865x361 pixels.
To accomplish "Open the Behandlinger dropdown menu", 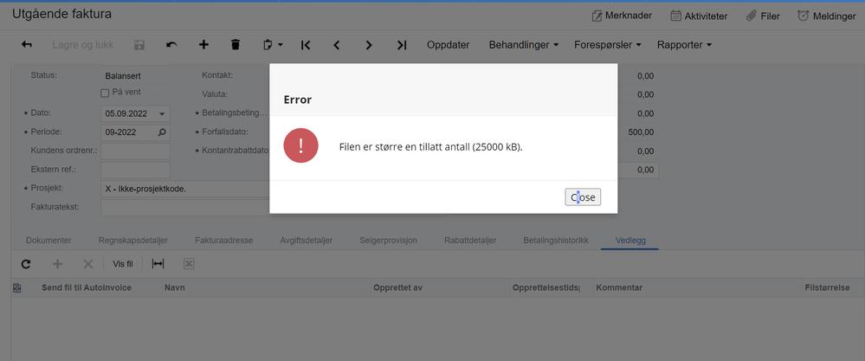I will tap(524, 45).
